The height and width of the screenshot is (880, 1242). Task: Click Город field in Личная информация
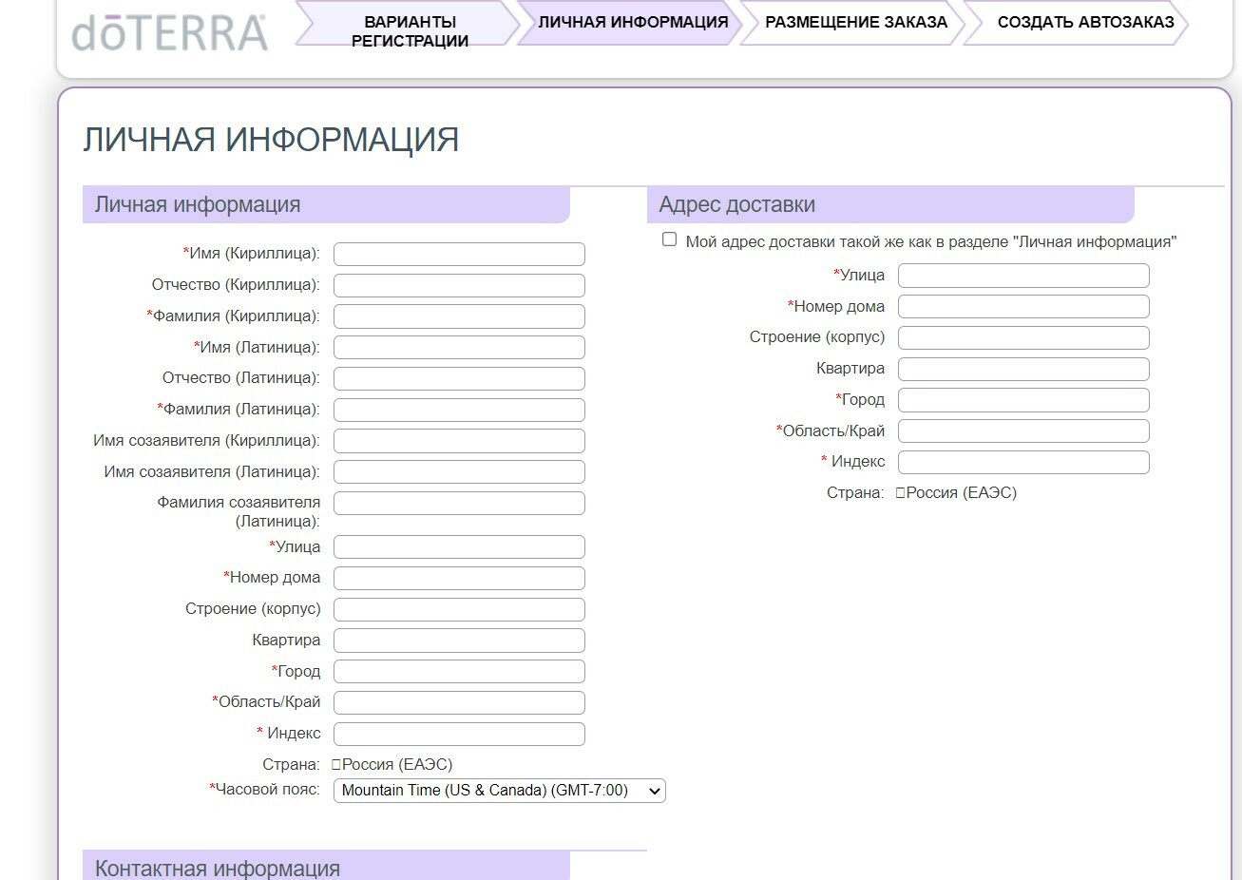[459, 672]
